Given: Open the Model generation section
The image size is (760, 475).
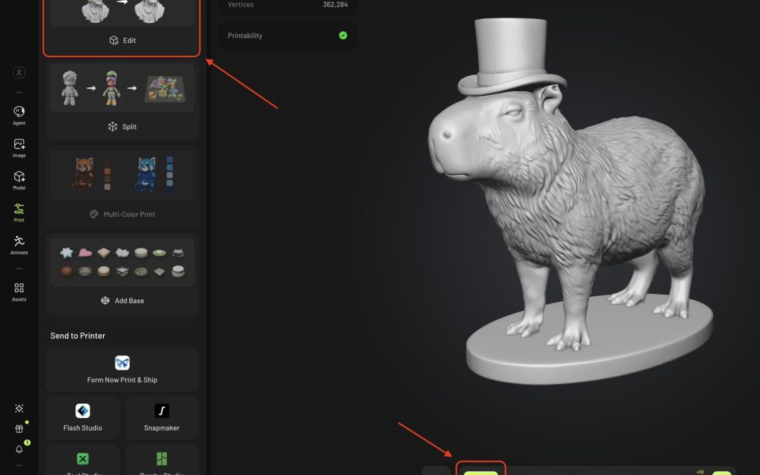Looking at the screenshot, I should point(19,180).
